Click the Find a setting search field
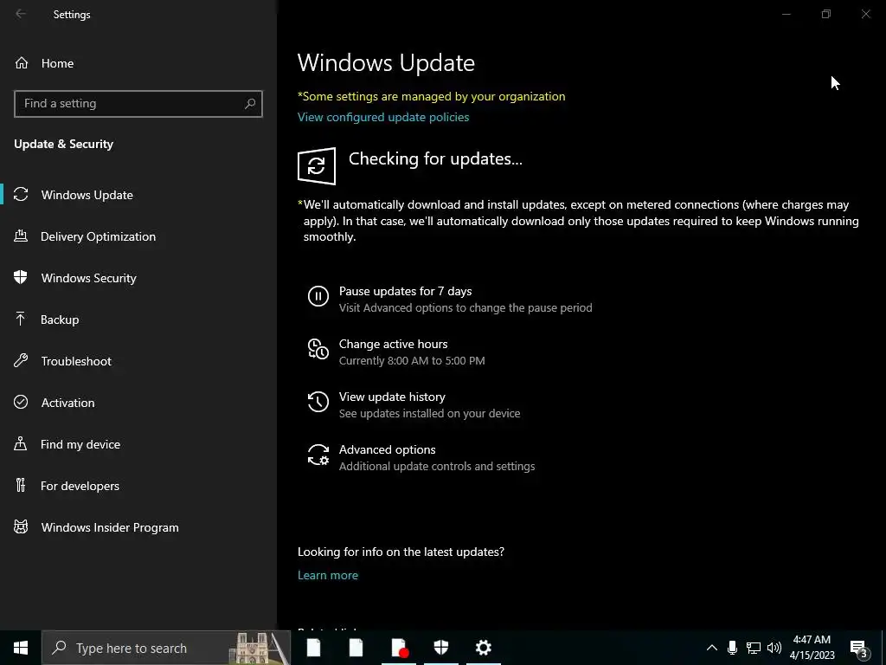The image size is (886, 665). click(x=138, y=104)
